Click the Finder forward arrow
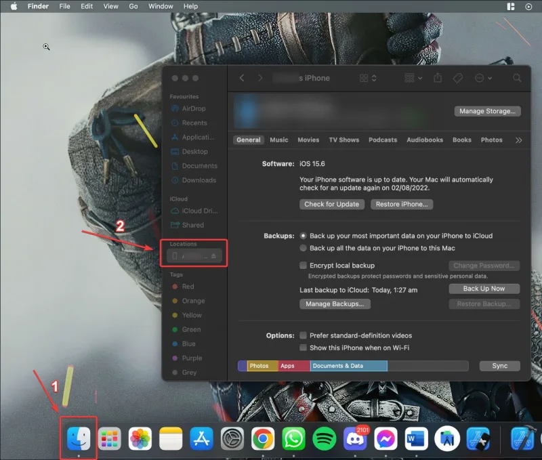The image size is (542, 460). 260,78
